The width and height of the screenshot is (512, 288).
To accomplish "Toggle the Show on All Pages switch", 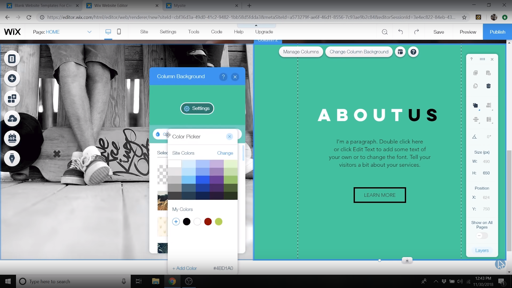I will coord(482,236).
